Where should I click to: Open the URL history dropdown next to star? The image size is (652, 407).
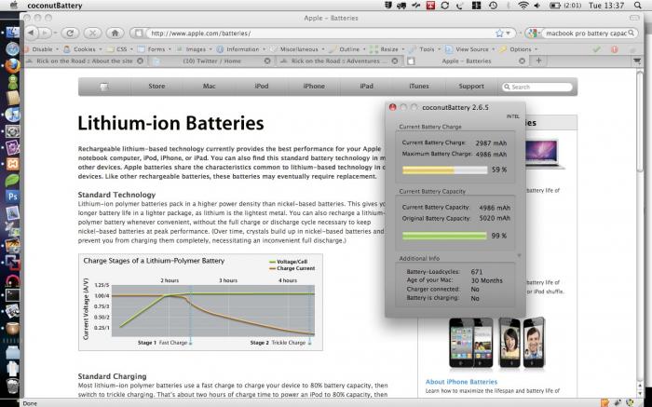[x=509, y=34]
